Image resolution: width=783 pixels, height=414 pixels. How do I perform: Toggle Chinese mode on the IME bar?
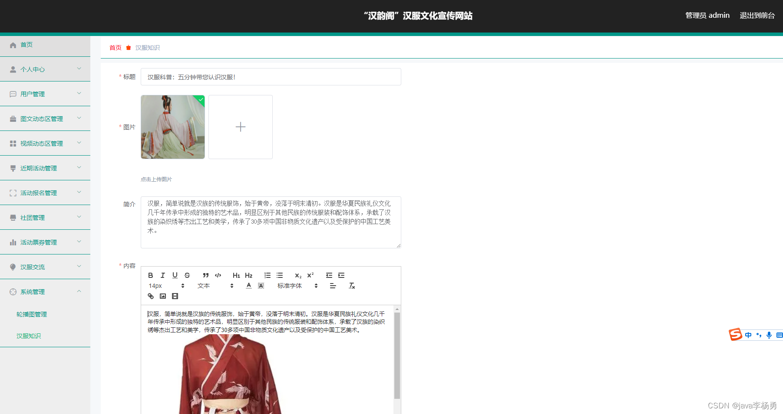point(748,335)
